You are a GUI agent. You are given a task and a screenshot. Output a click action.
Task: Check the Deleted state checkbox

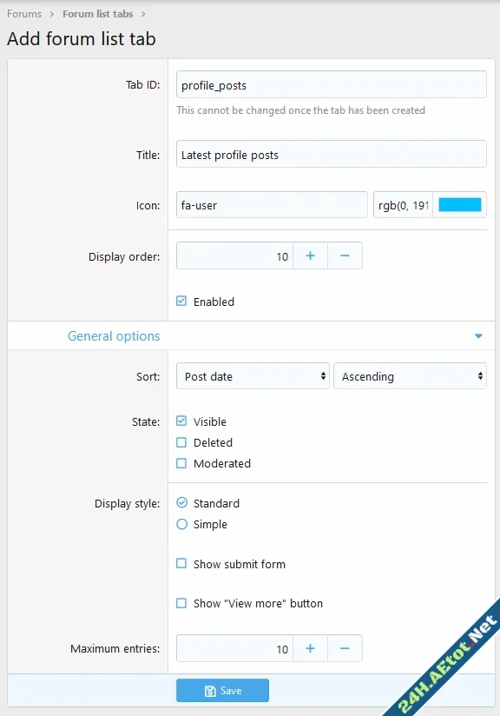click(181, 442)
